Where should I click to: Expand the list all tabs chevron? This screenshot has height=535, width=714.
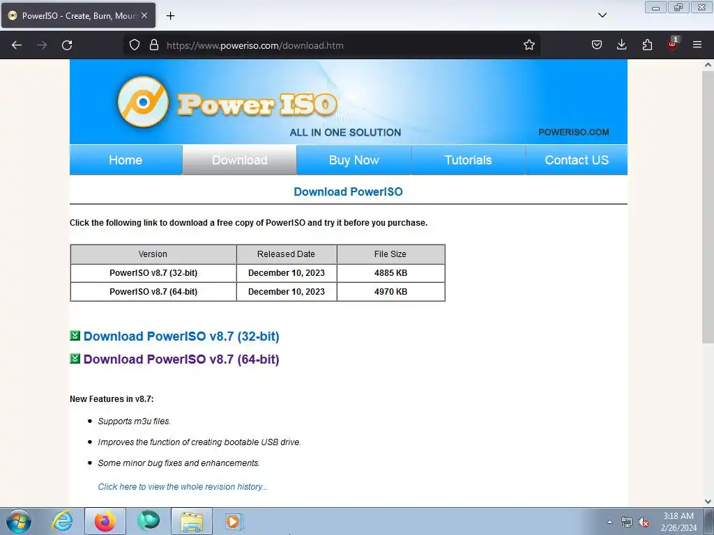click(602, 15)
